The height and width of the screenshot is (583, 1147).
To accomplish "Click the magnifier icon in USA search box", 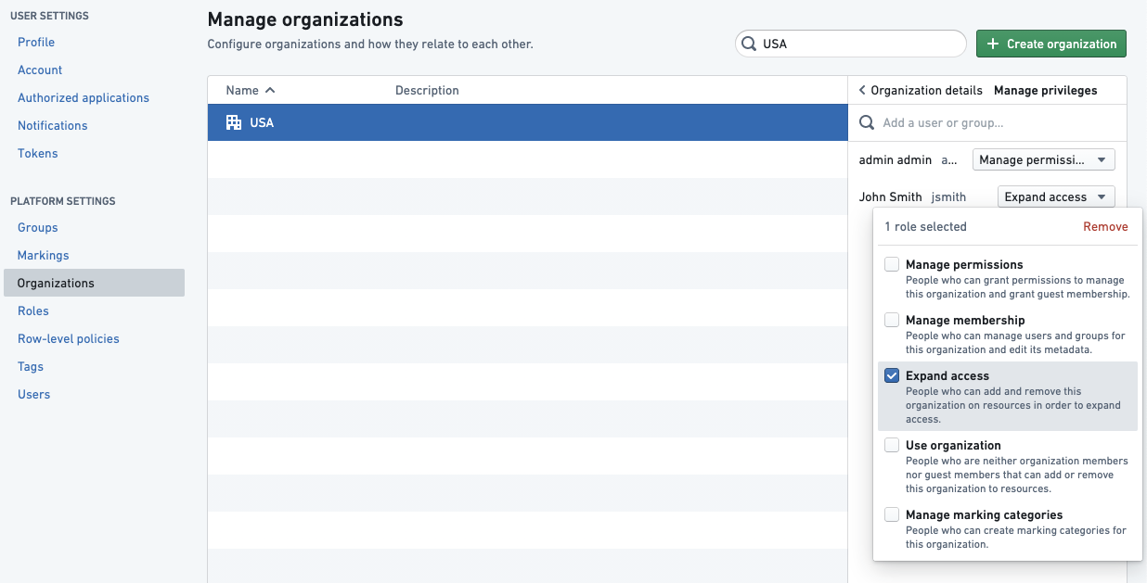I will pyautogui.click(x=749, y=44).
